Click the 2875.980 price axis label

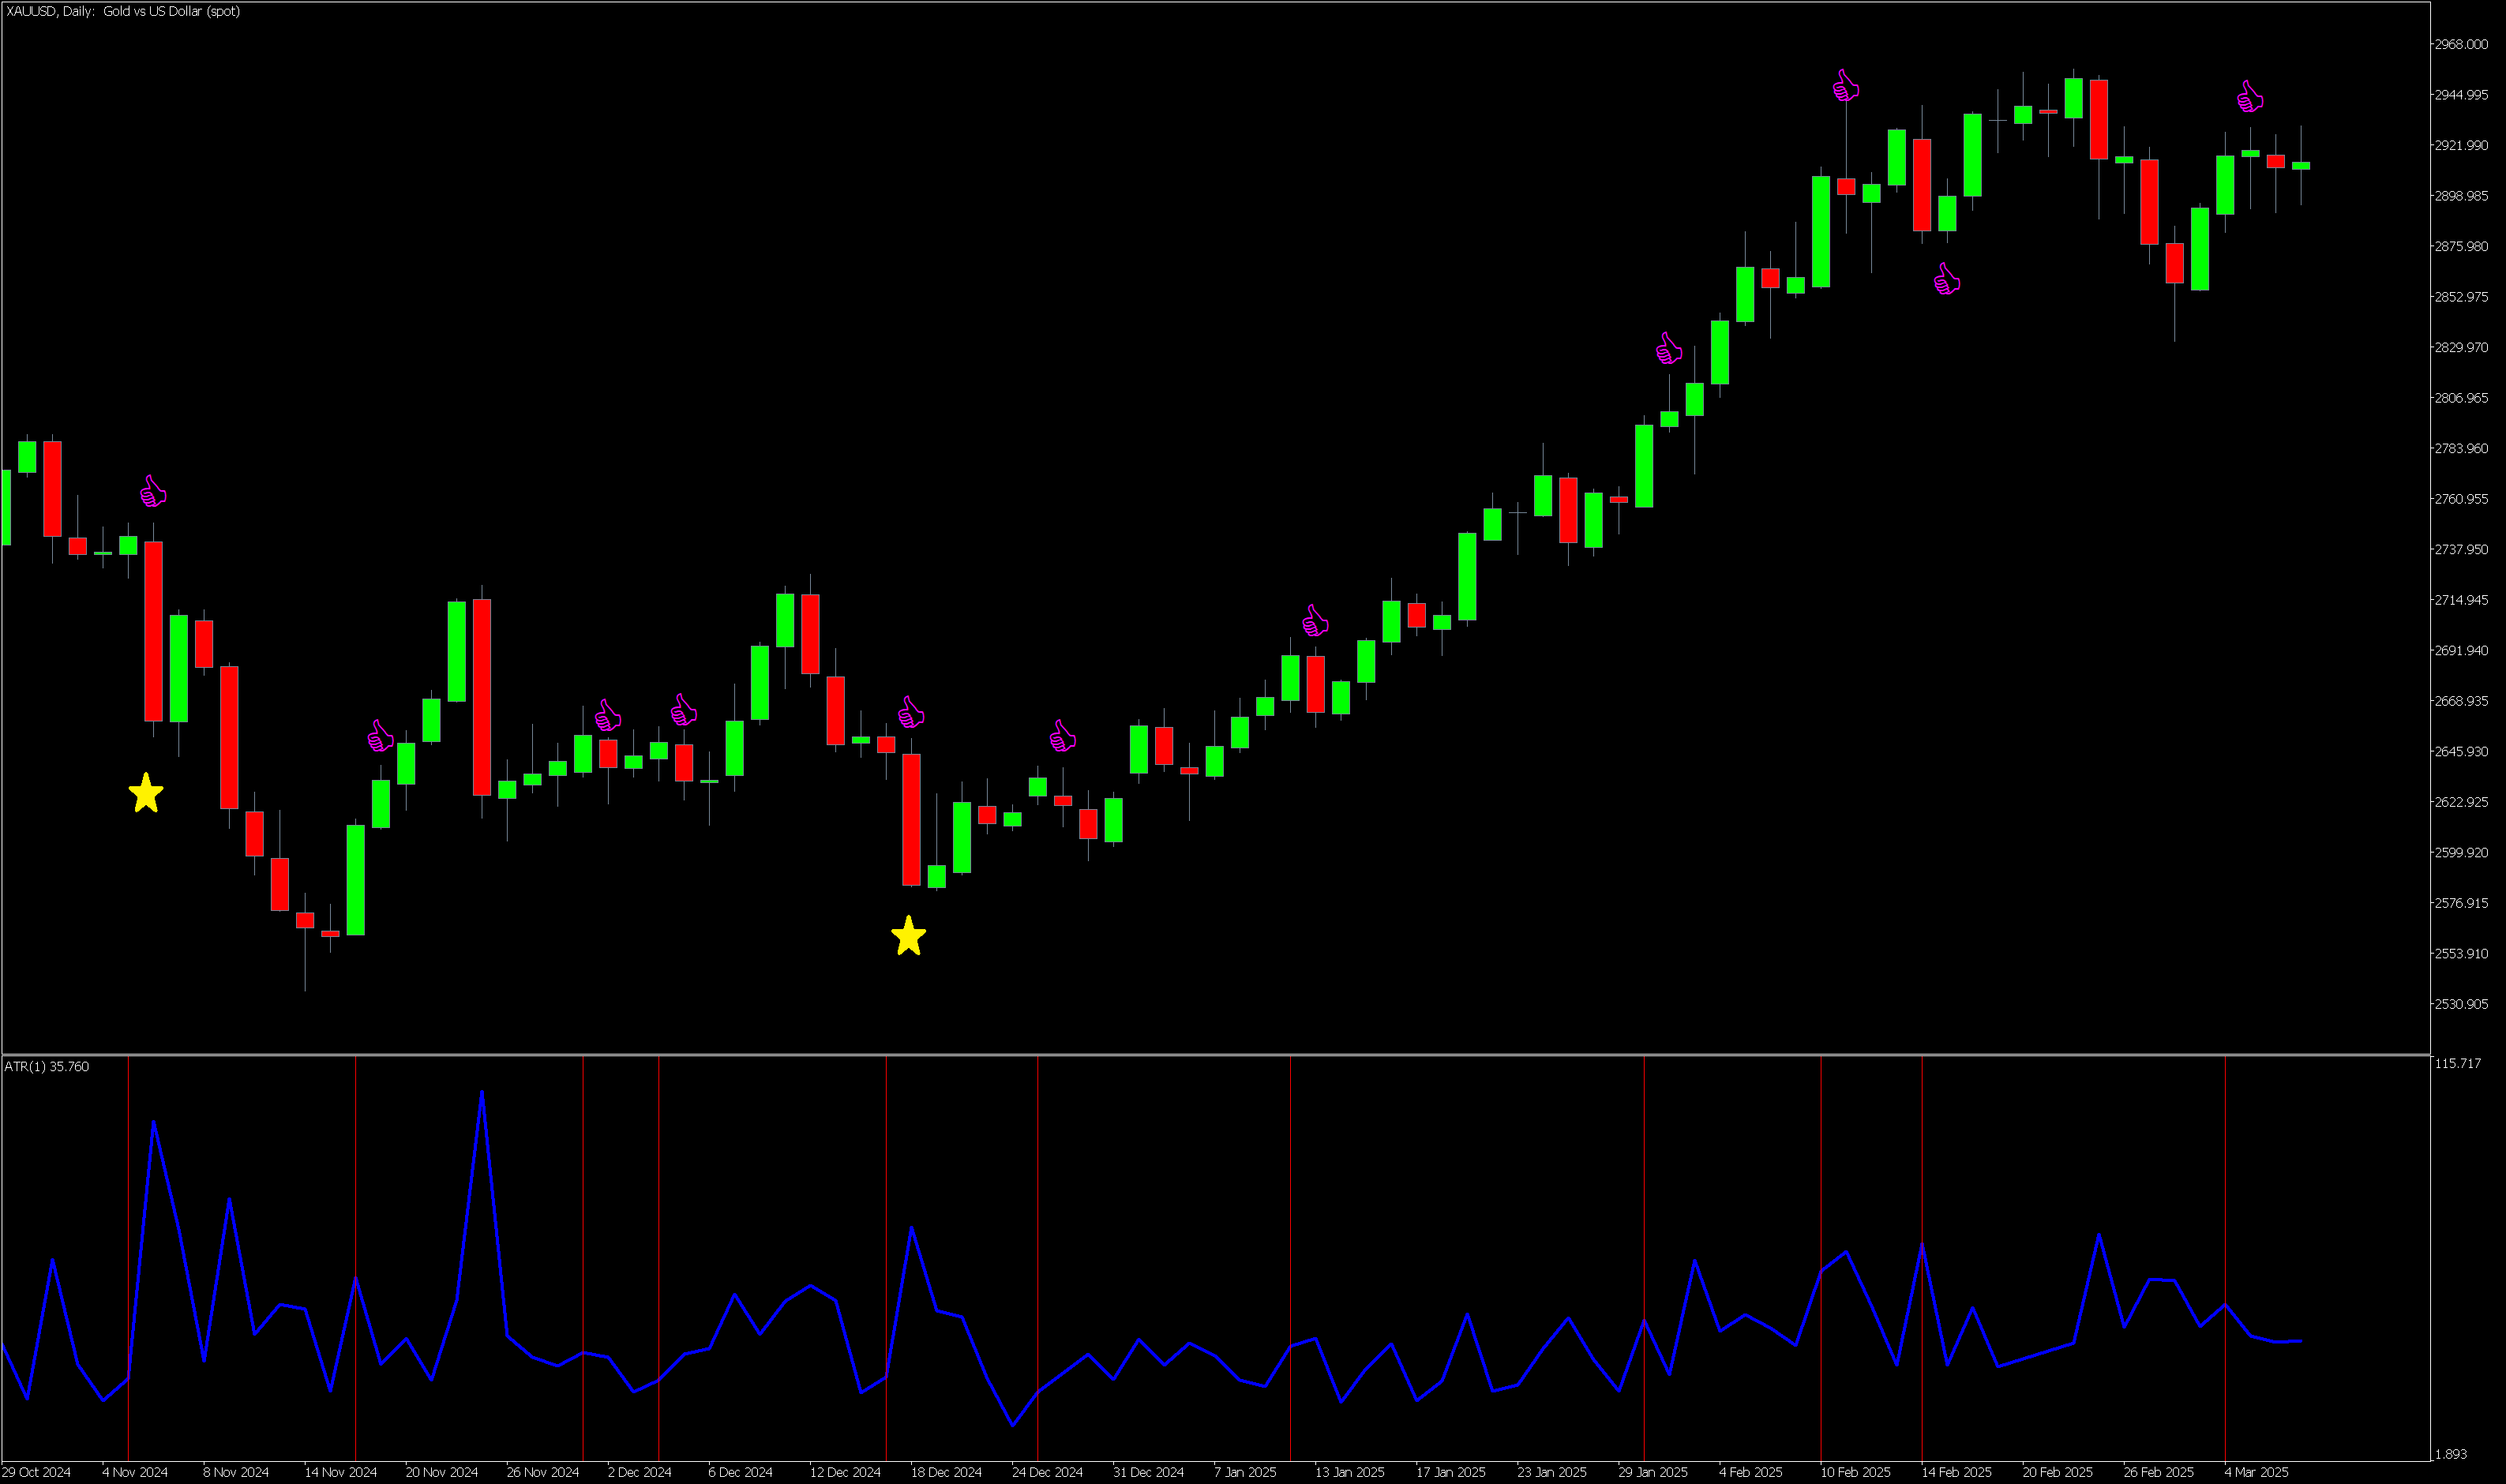[2462, 246]
